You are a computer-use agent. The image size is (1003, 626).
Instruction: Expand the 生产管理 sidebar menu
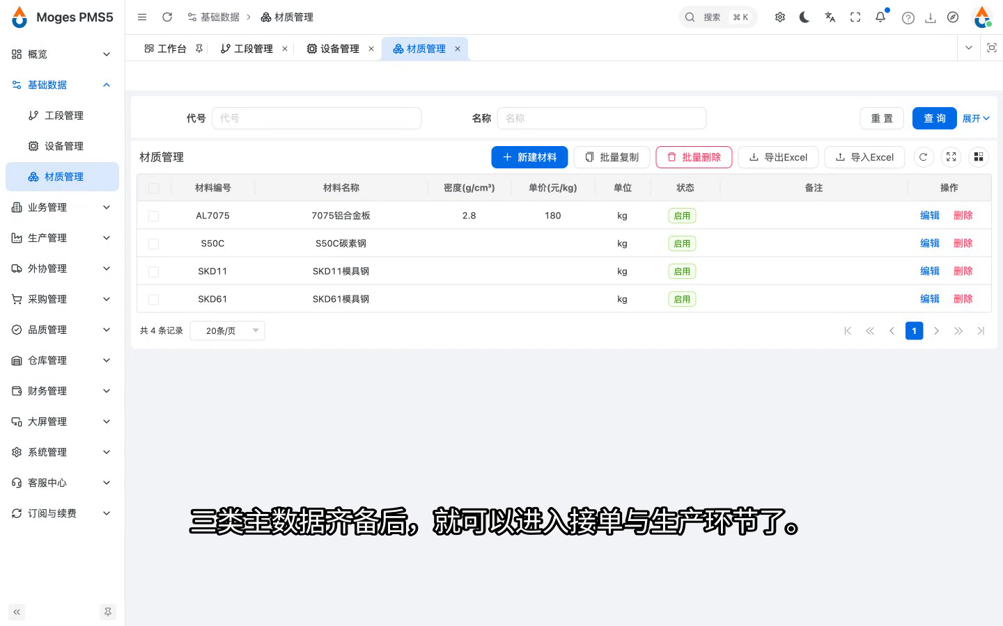[x=62, y=238]
